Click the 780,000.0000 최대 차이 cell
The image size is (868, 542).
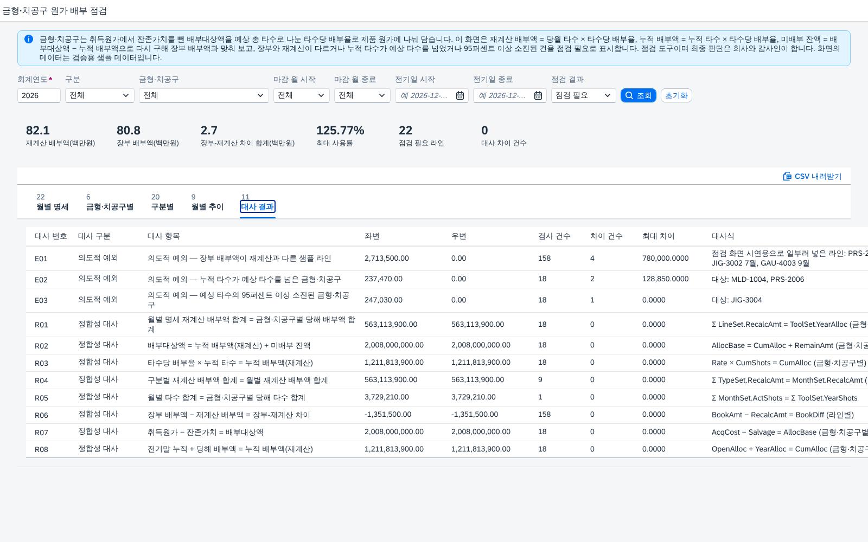click(666, 259)
